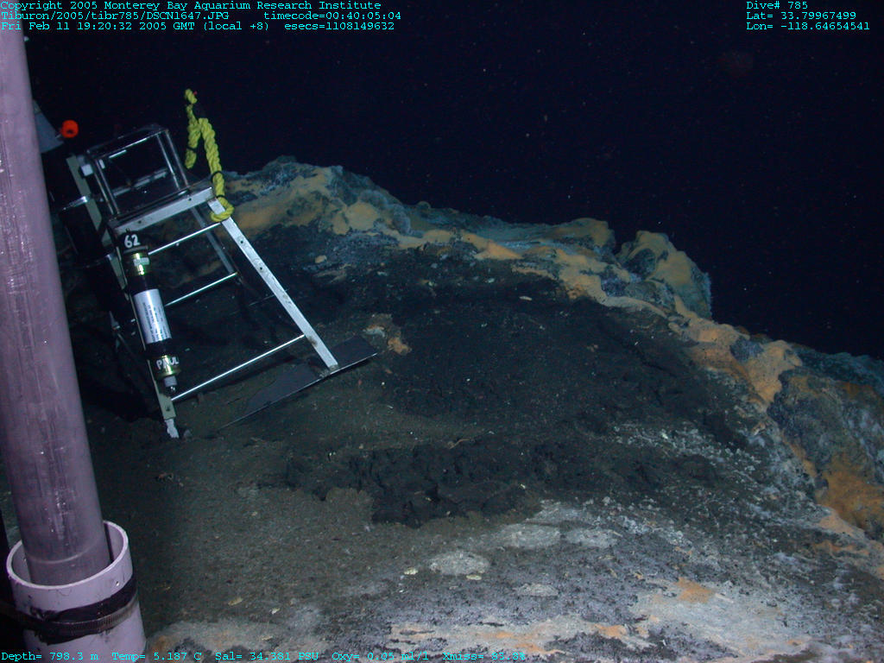Screen dimensions: 884x663
Task: Click the copyright line 'Monterey Bay Aquarium Research Institute'
Action: coord(243,5)
